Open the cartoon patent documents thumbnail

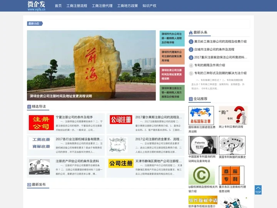(232, 145)
